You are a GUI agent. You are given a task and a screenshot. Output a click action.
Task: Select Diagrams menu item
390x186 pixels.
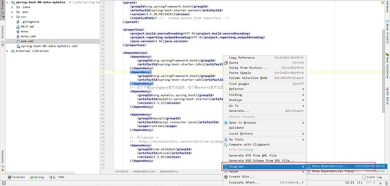[x=265, y=167]
